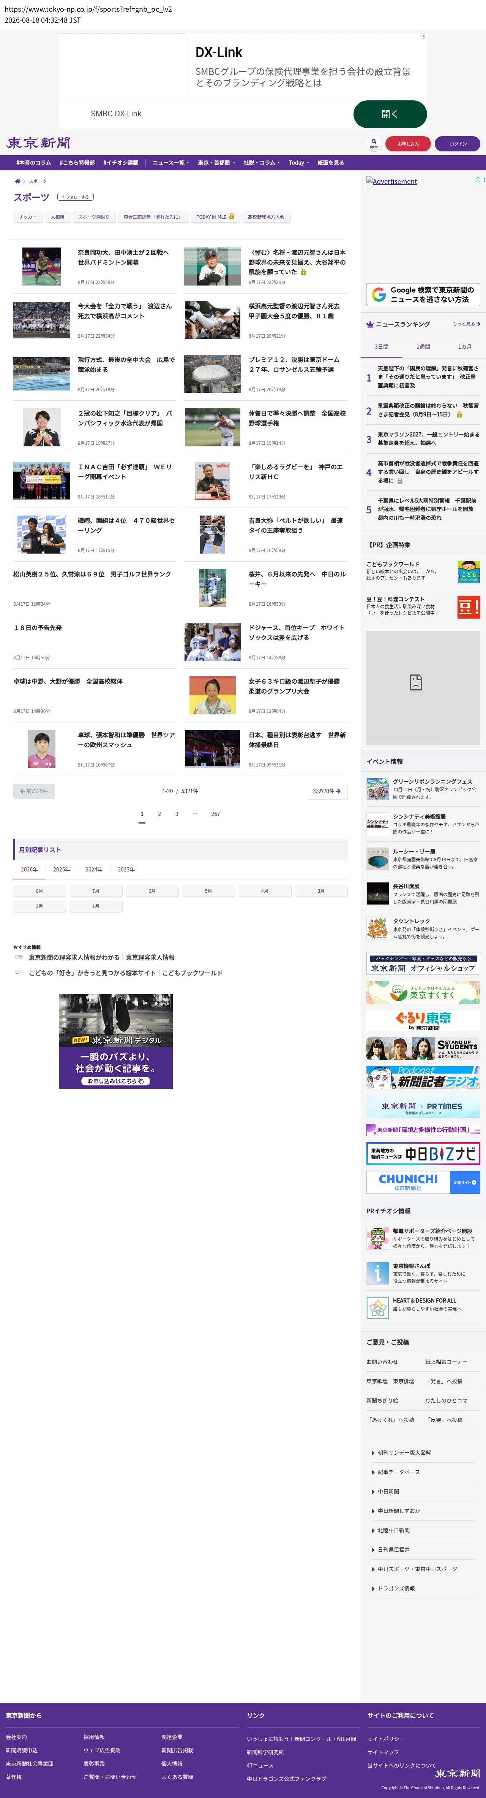The width and height of the screenshot is (486, 1798).
Task: Click the red お申し込み button
Action: pyautogui.click(x=408, y=144)
